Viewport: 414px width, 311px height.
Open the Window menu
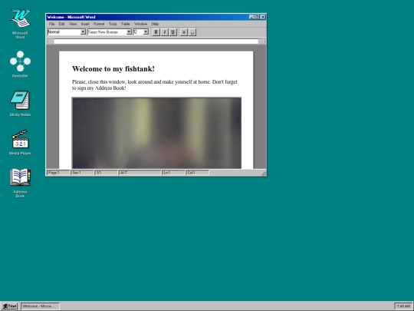pos(141,24)
